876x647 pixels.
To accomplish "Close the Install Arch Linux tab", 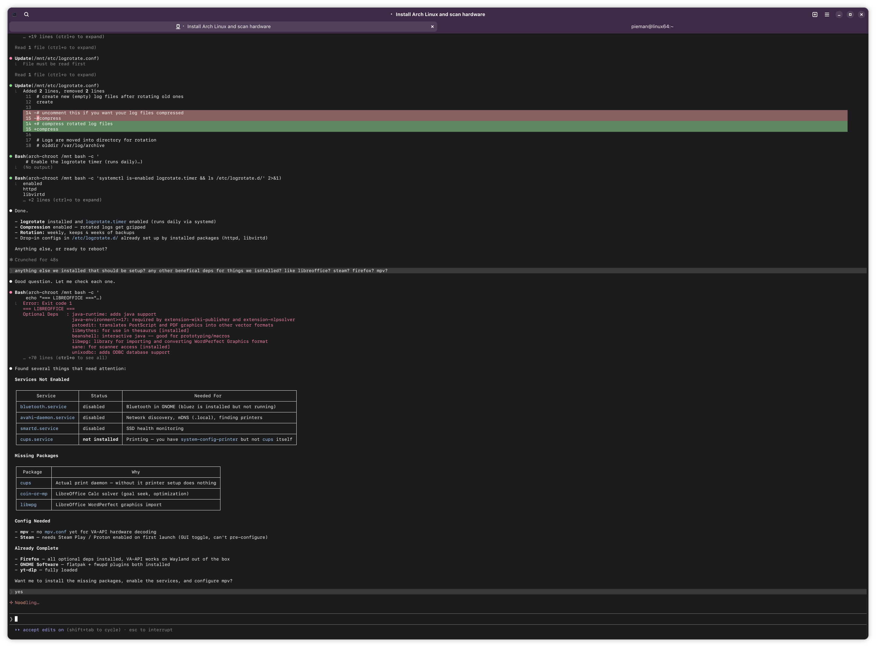I will tap(432, 27).
